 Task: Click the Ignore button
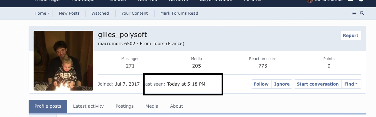(x=282, y=84)
